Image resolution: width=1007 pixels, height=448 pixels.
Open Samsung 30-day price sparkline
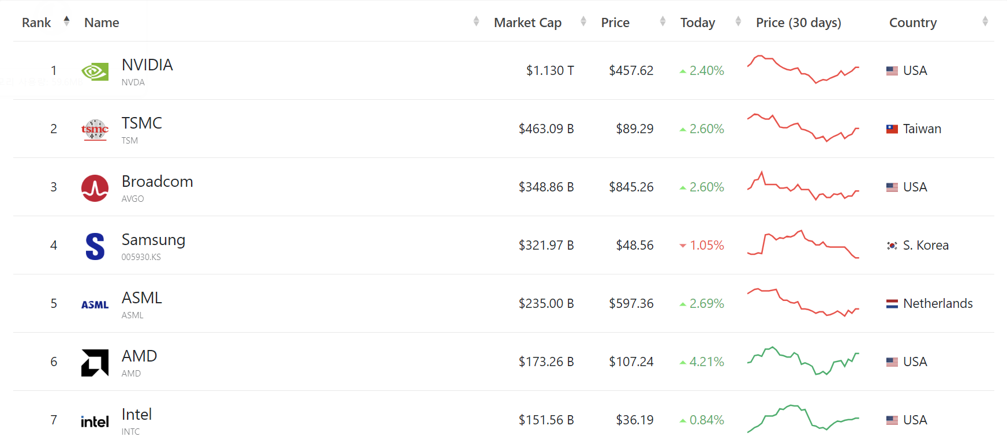click(803, 244)
